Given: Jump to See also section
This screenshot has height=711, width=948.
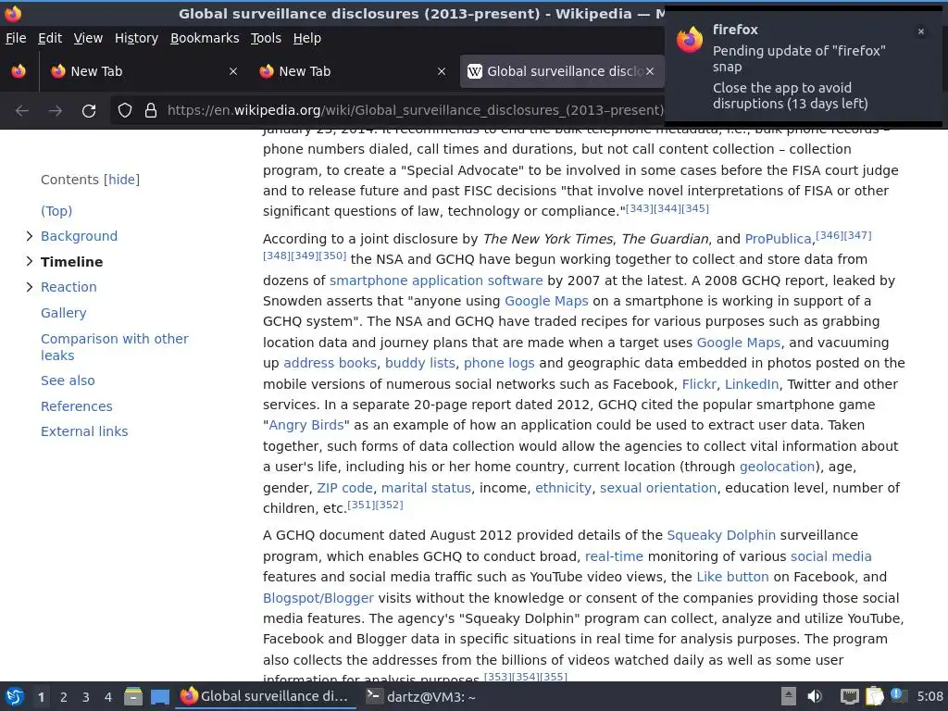Looking at the screenshot, I should pos(68,380).
